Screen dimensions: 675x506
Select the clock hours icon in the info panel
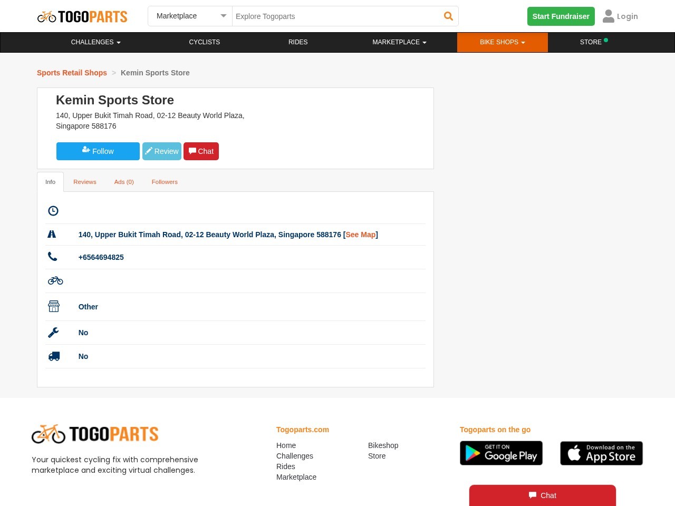[53, 210]
